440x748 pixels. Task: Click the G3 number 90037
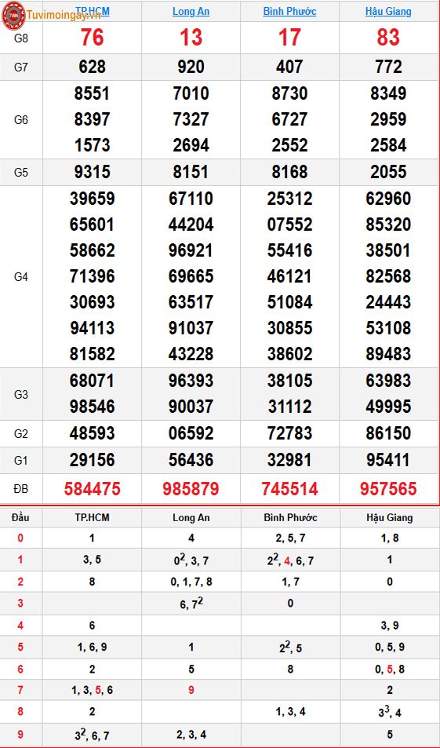[x=191, y=407]
